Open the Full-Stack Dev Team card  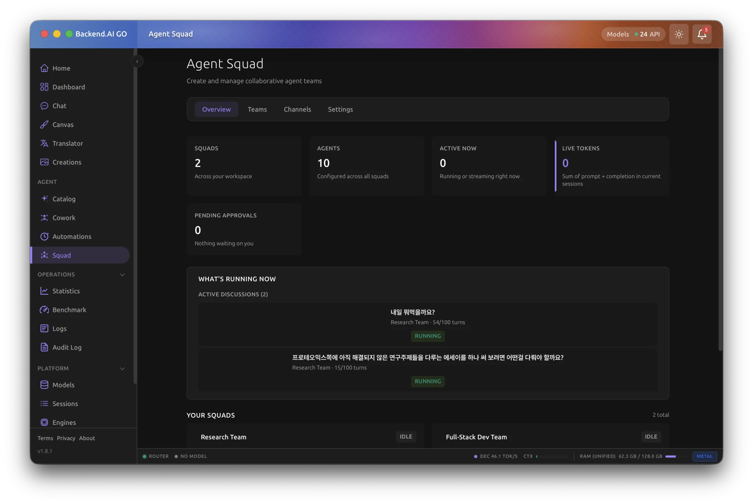[x=550, y=436]
